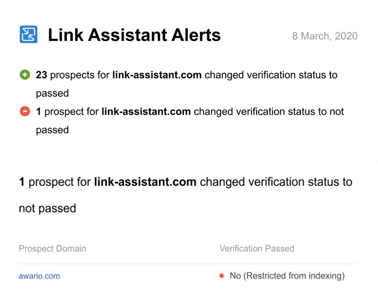The width and height of the screenshot is (378, 296).
Task: Click the bold 1 in the section heading
Action: 22,181
